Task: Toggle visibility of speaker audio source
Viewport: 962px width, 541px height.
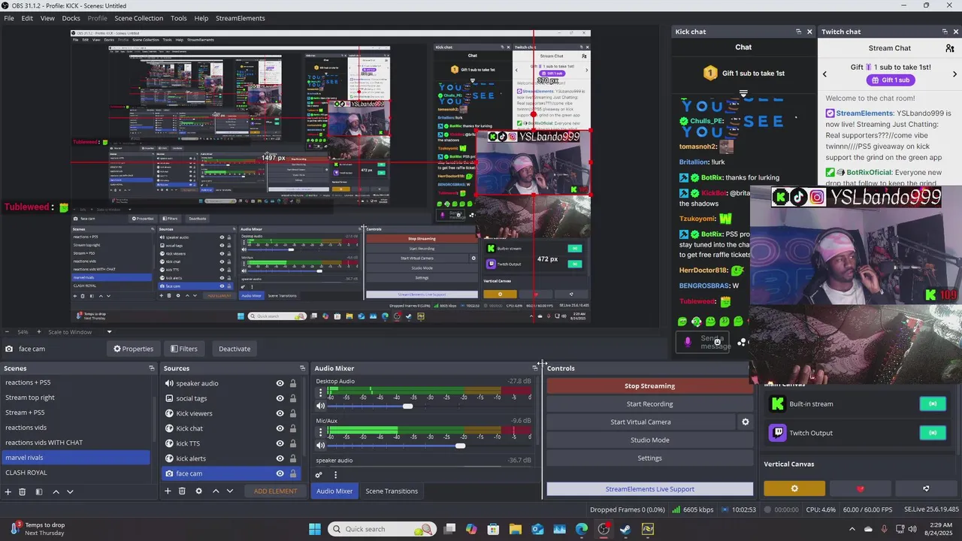Action: [x=280, y=383]
